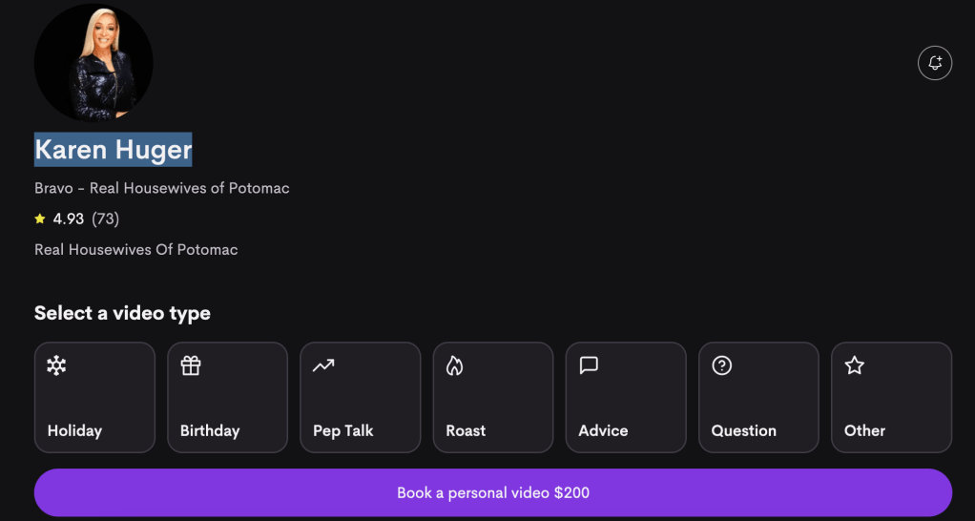Choose the Advice video type
Viewport: 975px width, 521px height.
(625, 397)
